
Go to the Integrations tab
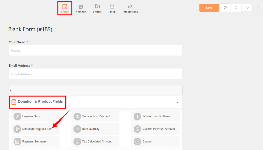(130, 8)
